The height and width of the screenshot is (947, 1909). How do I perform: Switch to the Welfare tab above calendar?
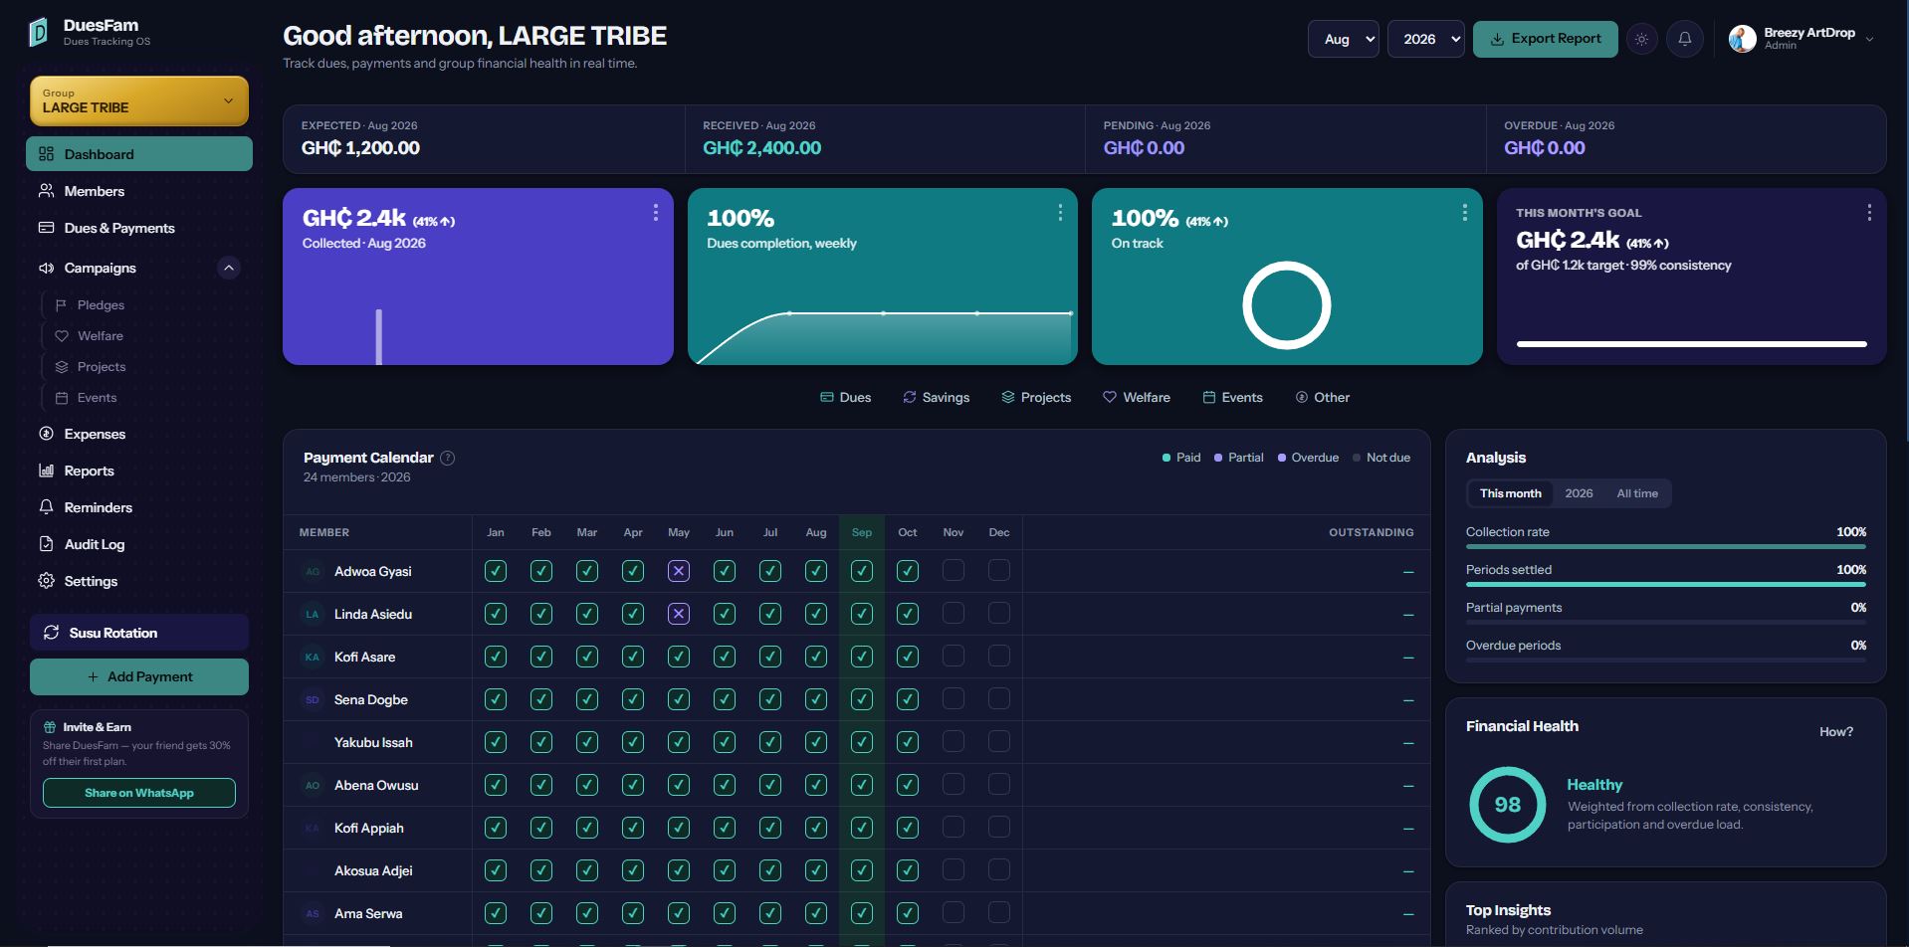pyautogui.click(x=1137, y=397)
